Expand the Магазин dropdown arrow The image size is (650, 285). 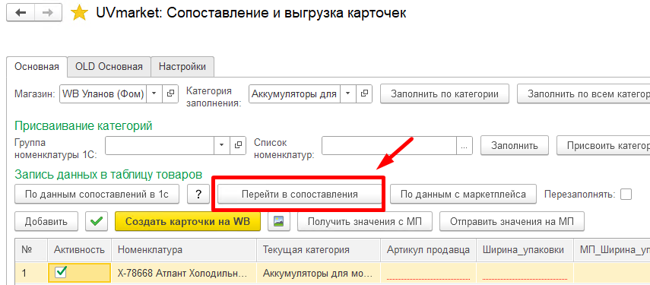(x=154, y=93)
